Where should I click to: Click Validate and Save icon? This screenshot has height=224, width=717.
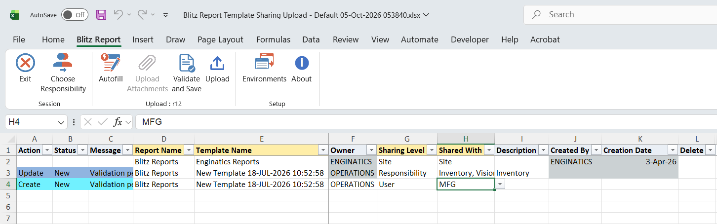(187, 63)
